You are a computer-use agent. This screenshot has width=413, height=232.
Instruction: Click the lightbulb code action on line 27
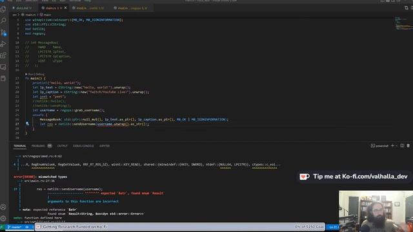27,124
